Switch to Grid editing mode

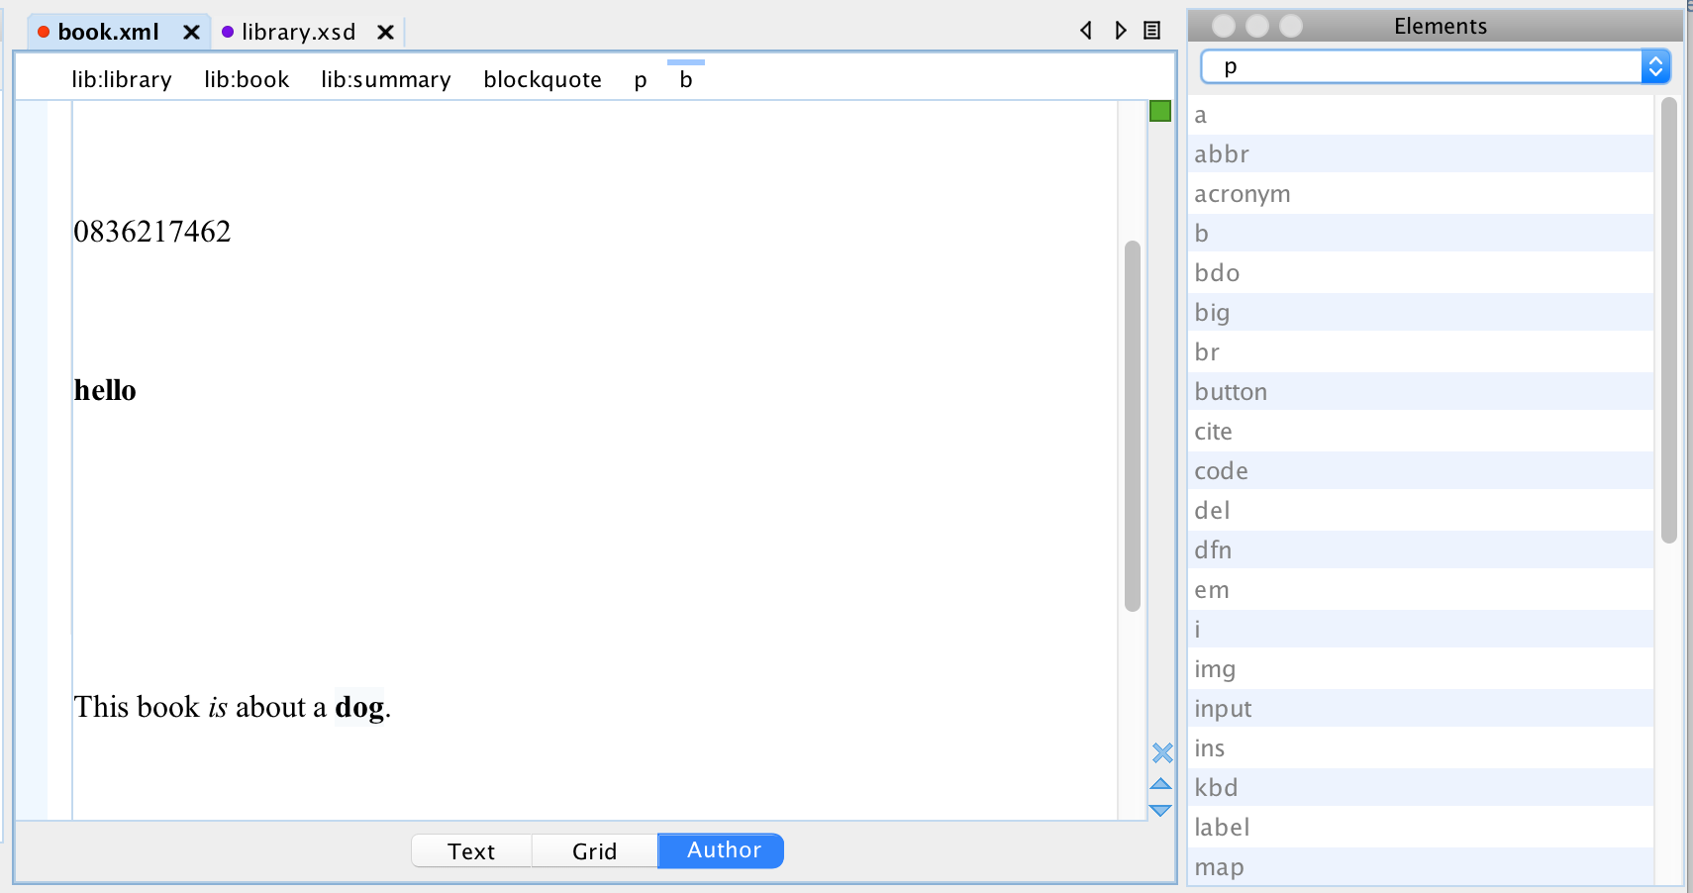pyautogui.click(x=594, y=850)
